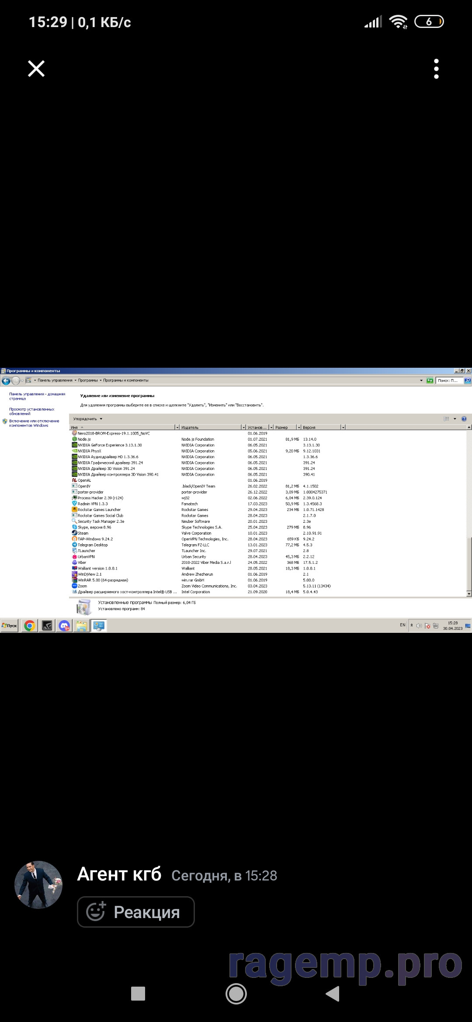Click the blue help question icon
This screenshot has width=472, height=1022.
coord(464,419)
